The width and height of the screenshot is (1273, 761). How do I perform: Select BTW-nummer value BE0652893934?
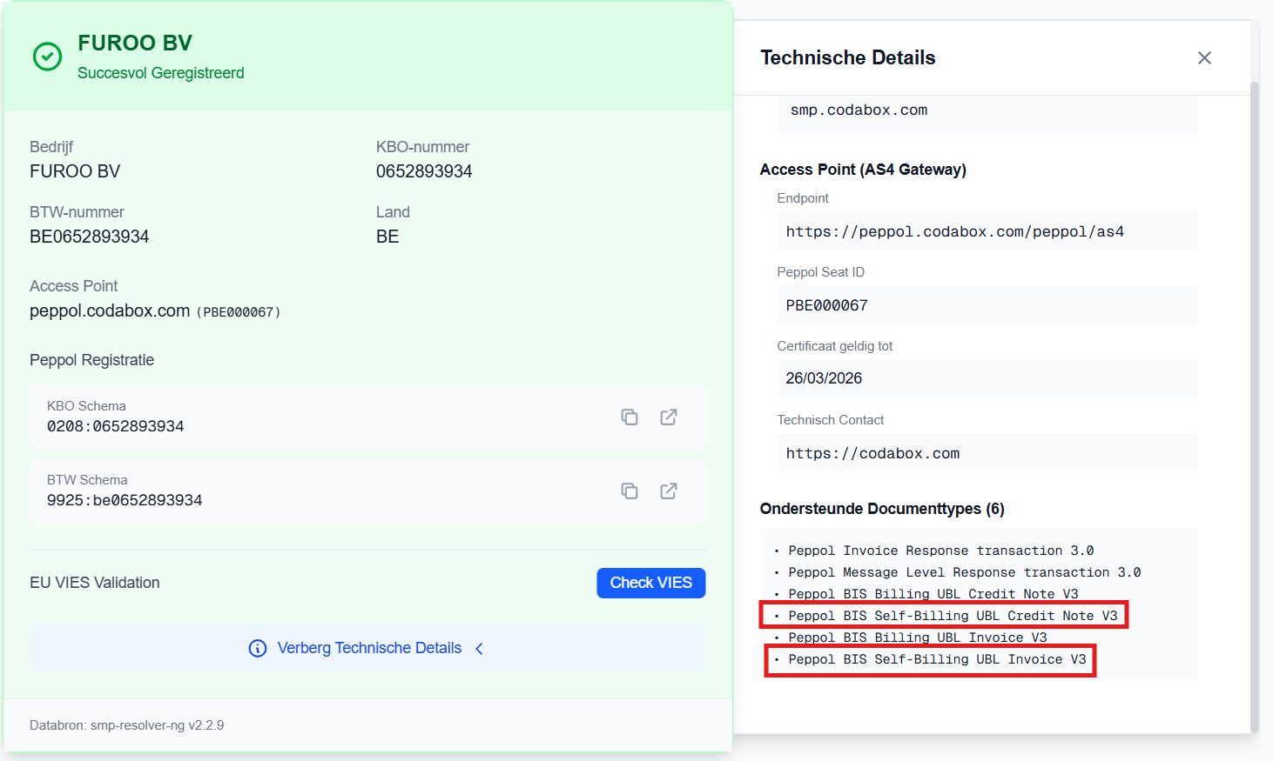point(90,237)
